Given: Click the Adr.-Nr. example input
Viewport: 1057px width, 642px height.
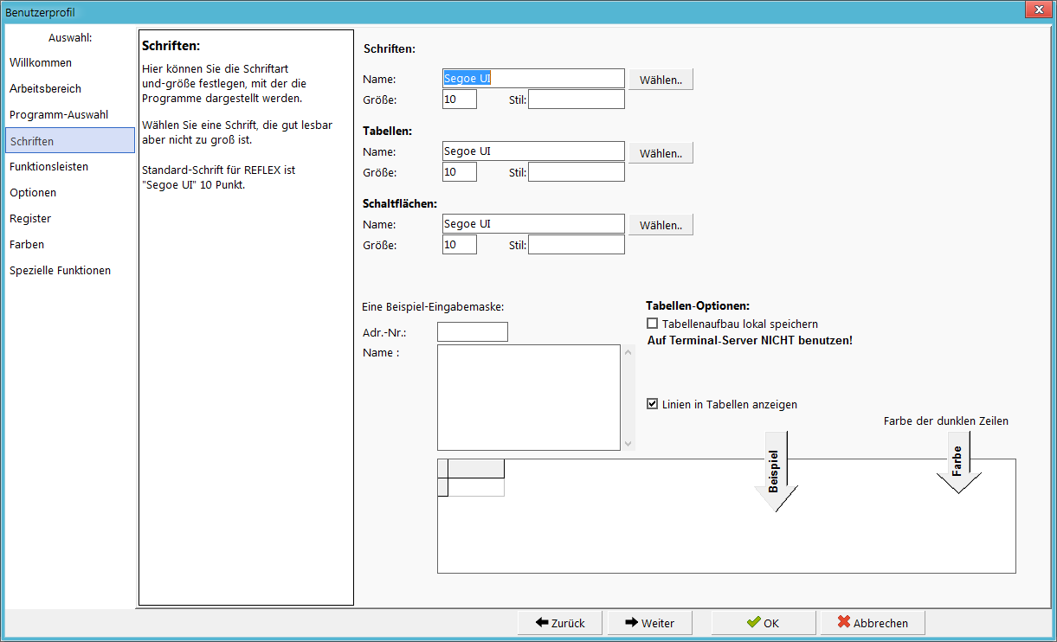Looking at the screenshot, I should click(x=473, y=332).
